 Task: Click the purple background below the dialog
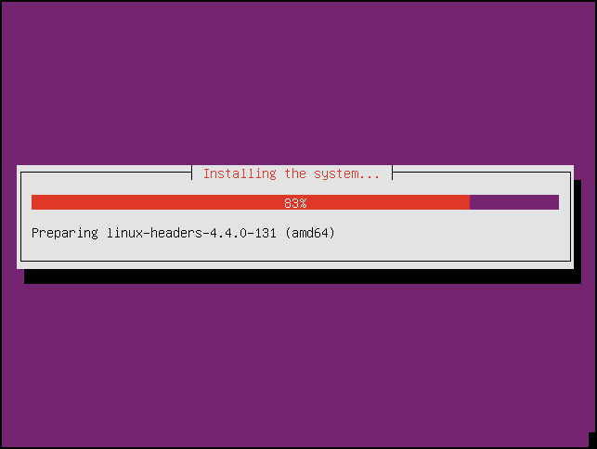299,366
